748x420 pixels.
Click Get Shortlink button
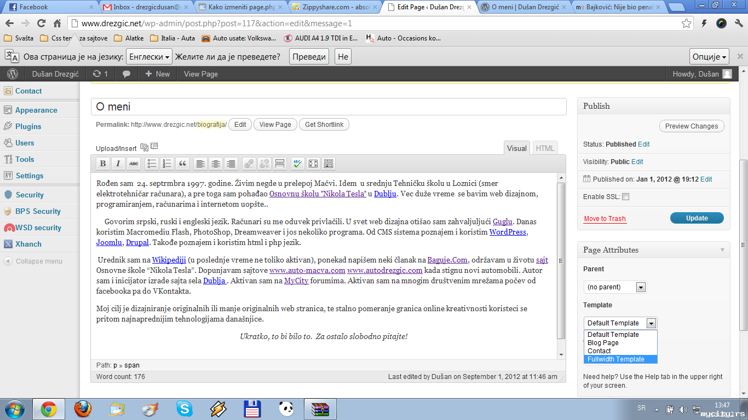tap(324, 125)
